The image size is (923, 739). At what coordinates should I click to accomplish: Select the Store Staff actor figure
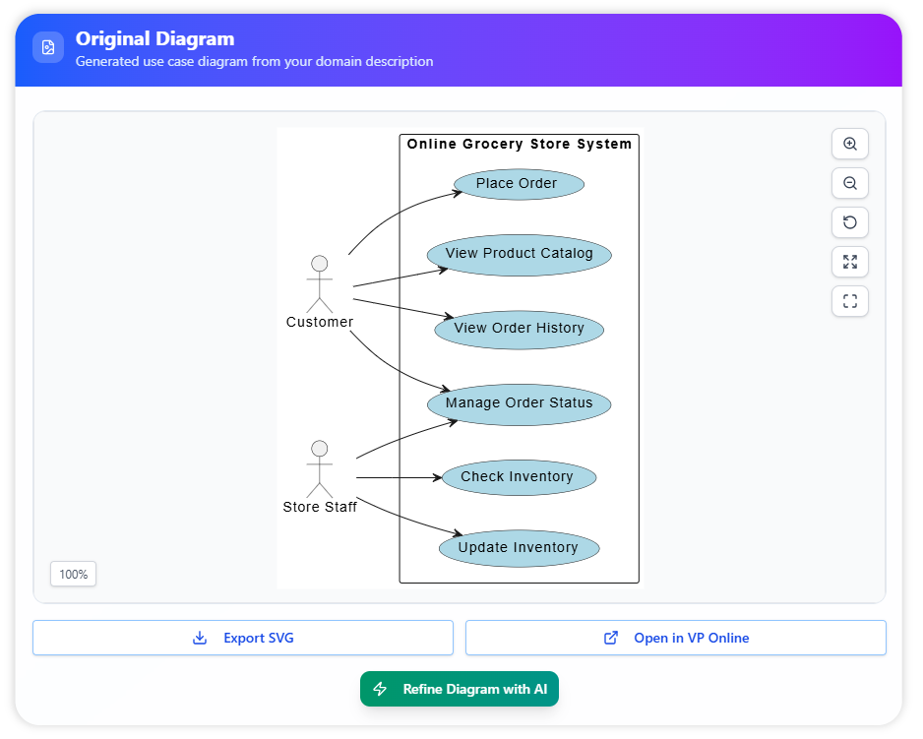(x=319, y=469)
